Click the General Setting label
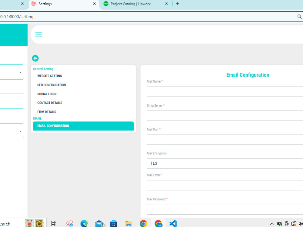The image size is (303, 227). click(x=43, y=69)
